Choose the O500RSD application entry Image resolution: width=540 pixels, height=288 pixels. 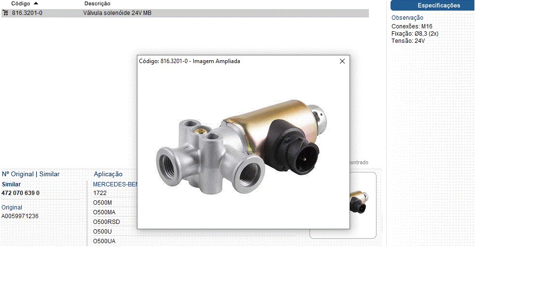point(106,222)
